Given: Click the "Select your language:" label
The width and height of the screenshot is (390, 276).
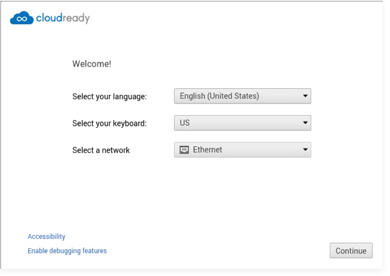Looking at the screenshot, I should point(109,97).
